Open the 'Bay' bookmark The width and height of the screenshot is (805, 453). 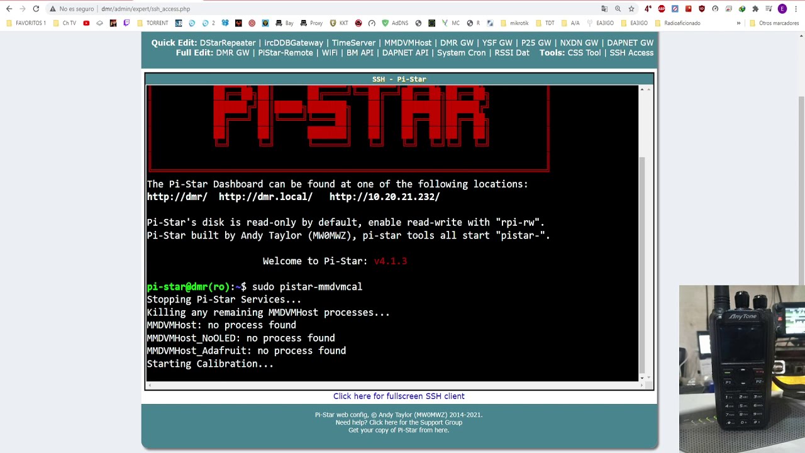click(x=284, y=23)
